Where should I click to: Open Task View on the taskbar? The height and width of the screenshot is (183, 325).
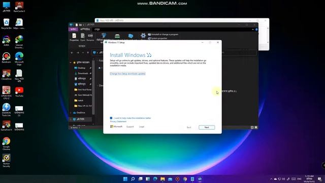[140, 179]
